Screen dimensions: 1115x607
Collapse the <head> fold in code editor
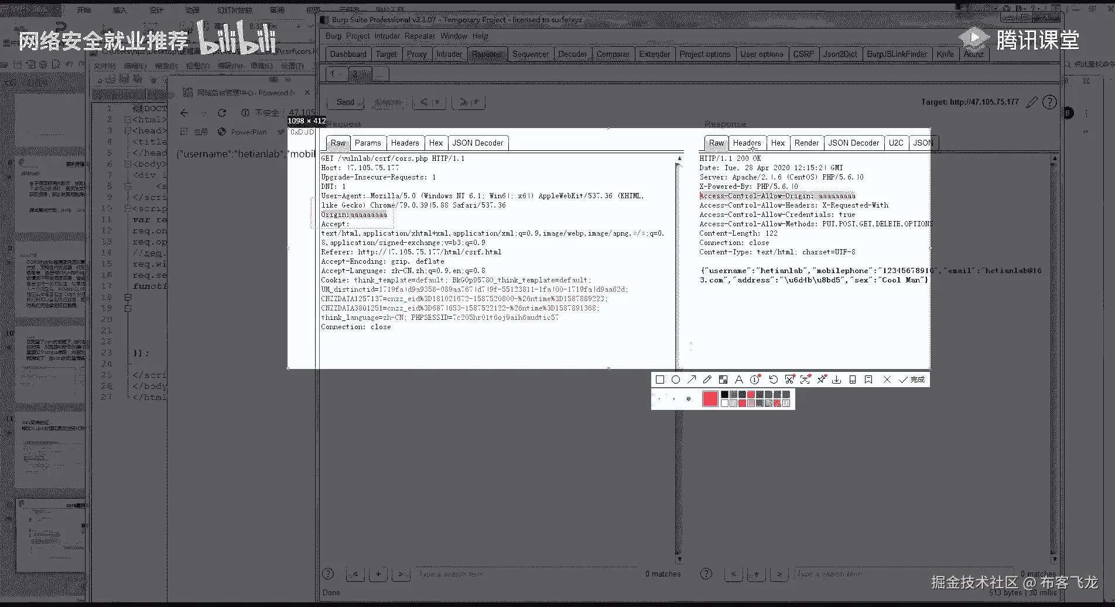point(128,130)
